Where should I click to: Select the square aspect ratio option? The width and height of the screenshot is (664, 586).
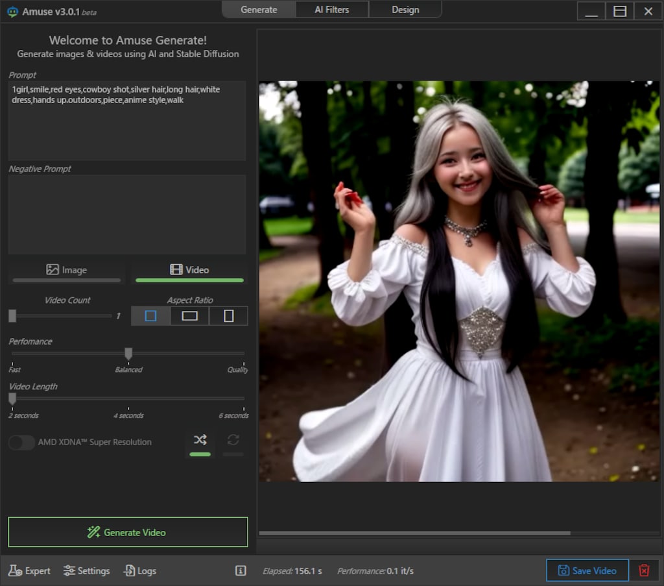pyautogui.click(x=150, y=316)
